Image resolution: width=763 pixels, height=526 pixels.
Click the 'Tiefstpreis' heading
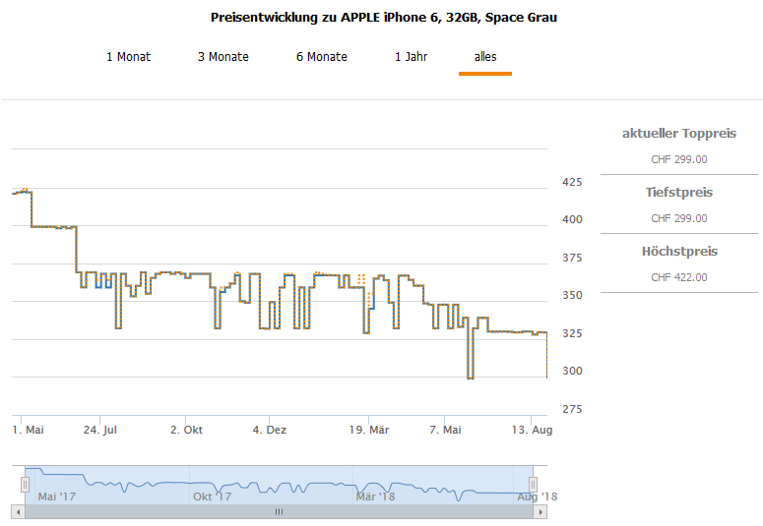(x=678, y=193)
